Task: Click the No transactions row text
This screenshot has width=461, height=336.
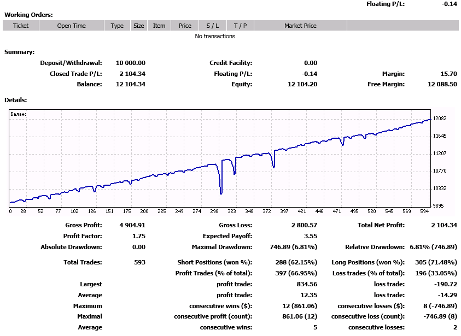Action: point(215,36)
